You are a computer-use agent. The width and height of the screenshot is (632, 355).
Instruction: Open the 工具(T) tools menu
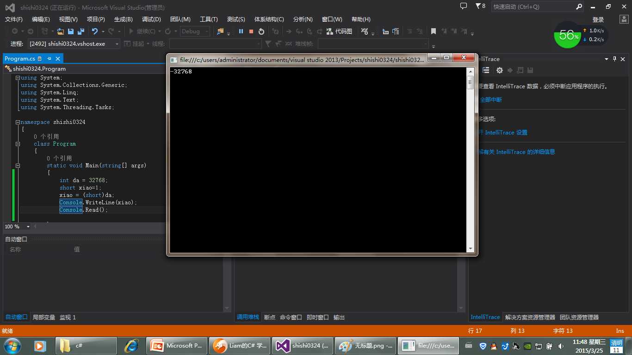pyautogui.click(x=209, y=19)
